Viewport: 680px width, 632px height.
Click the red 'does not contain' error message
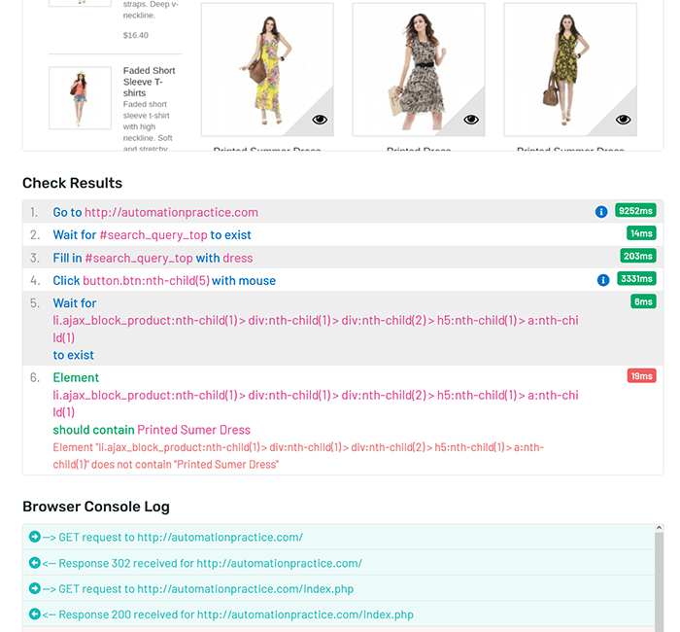298,456
